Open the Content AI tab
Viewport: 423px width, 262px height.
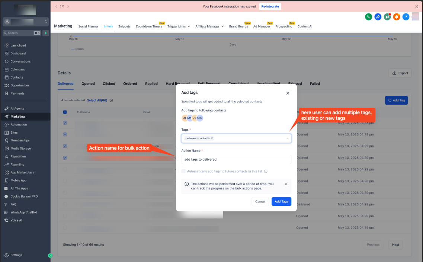305,26
